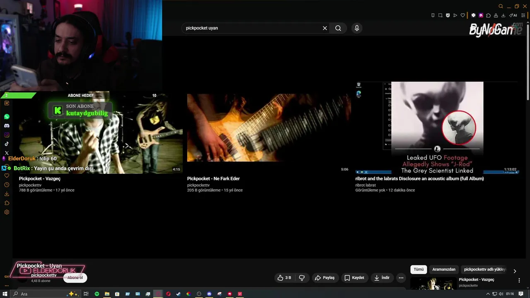Open Discord in the sidebar
530x298 pixels.
(7, 126)
